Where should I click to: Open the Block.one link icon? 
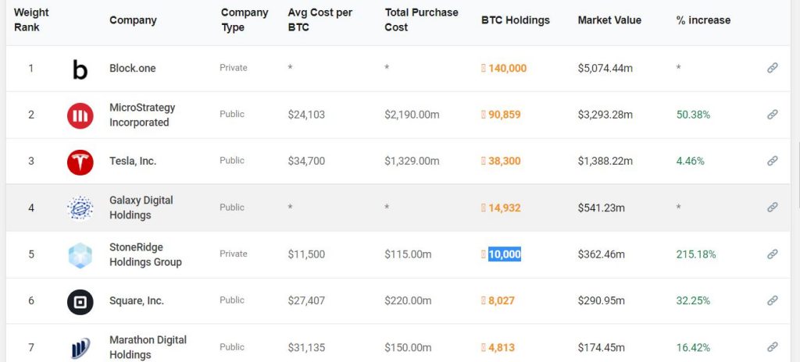[773, 68]
